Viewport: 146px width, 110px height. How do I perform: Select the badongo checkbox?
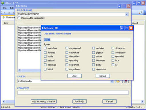pyautogui.click(x=45, y=65)
